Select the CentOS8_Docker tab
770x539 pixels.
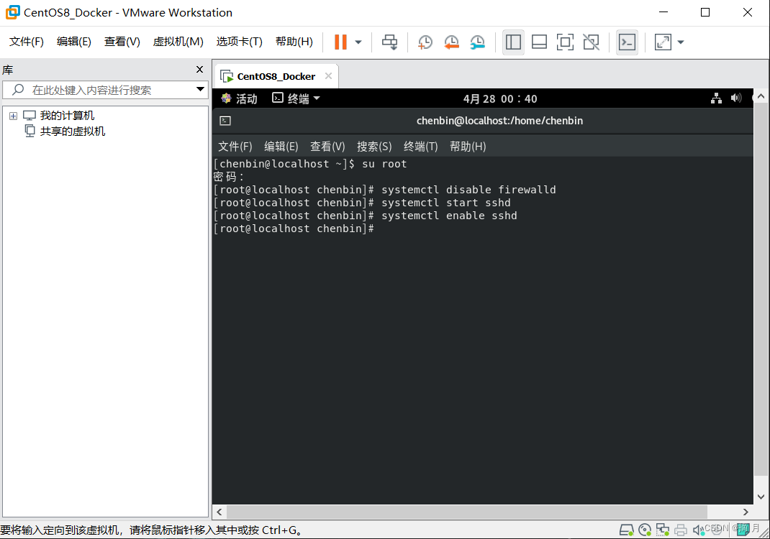[x=276, y=76]
